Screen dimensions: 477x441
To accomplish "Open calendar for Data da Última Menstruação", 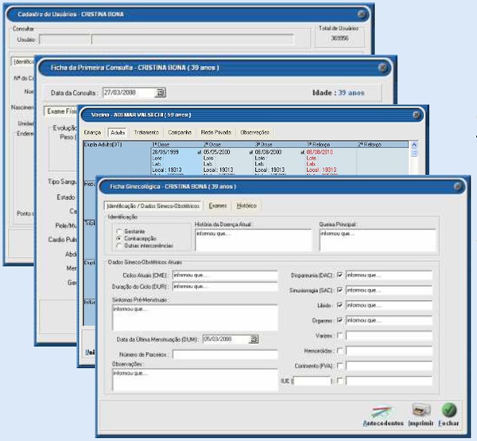I will point(254,338).
